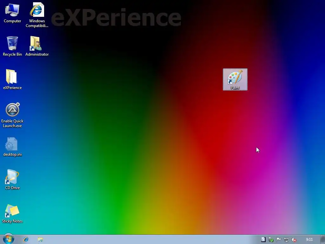
Task: Select the CD Drive shortcut icon
Action: (12, 180)
